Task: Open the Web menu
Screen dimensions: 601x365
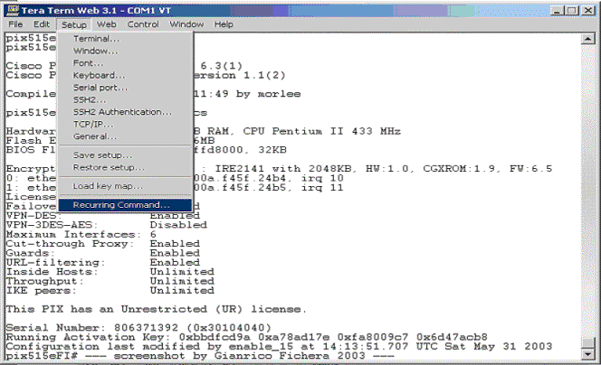Action: point(106,24)
